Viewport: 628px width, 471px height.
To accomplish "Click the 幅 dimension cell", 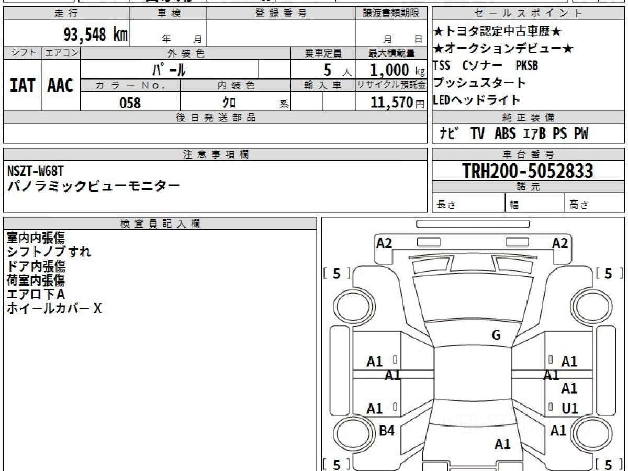I will click(535, 203).
